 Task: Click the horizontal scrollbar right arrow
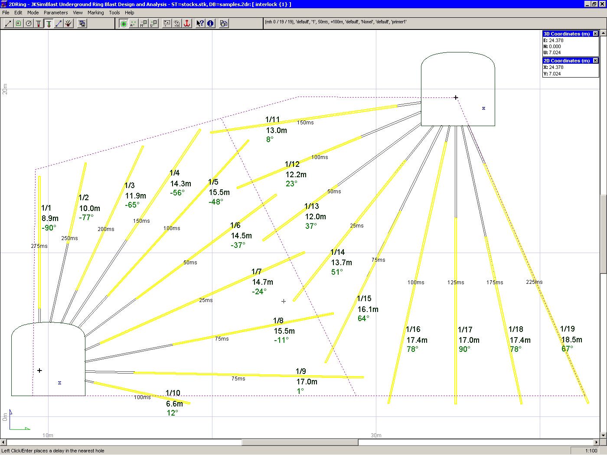(597, 442)
